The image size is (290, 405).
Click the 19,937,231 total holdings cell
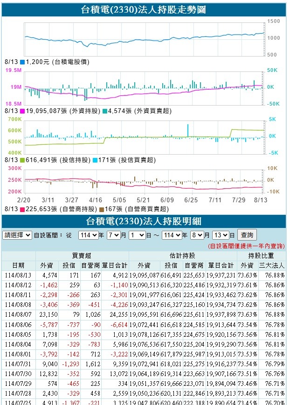[221, 275]
